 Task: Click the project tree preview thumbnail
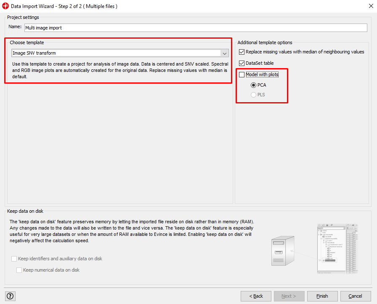point(337,248)
